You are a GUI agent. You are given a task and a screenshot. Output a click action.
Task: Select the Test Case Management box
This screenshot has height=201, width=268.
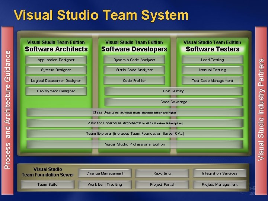(213, 80)
